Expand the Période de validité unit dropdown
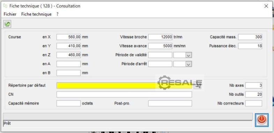The image size is (274, 133). coord(188,55)
